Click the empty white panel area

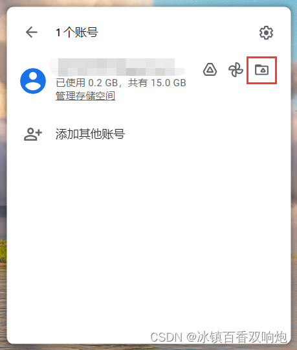coord(149,223)
